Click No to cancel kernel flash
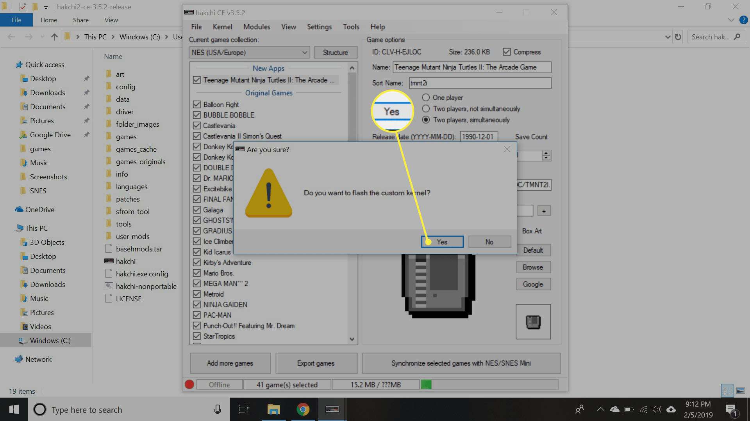Screen dimensions: 750x421 (488, 242)
